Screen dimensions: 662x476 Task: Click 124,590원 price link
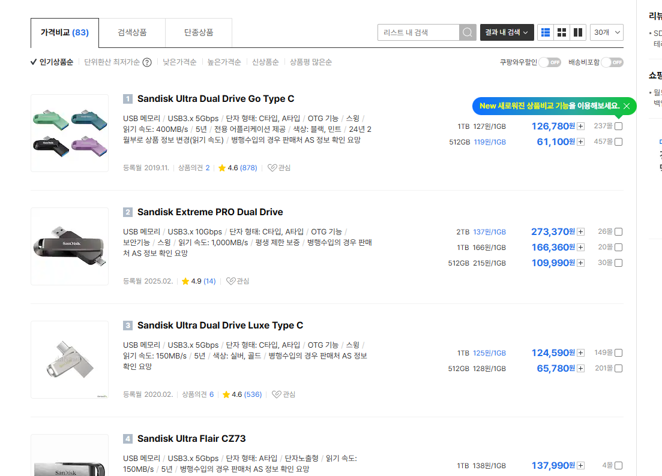coord(553,353)
